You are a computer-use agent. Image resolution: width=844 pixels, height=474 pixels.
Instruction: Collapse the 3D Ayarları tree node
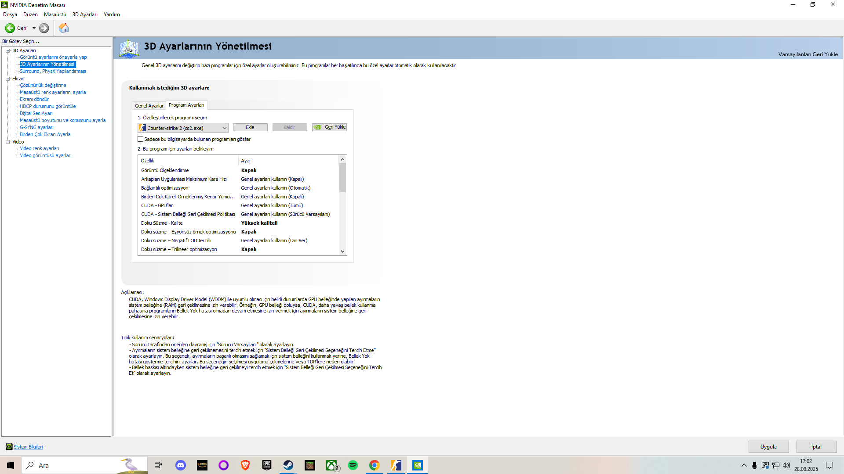(7, 50)
